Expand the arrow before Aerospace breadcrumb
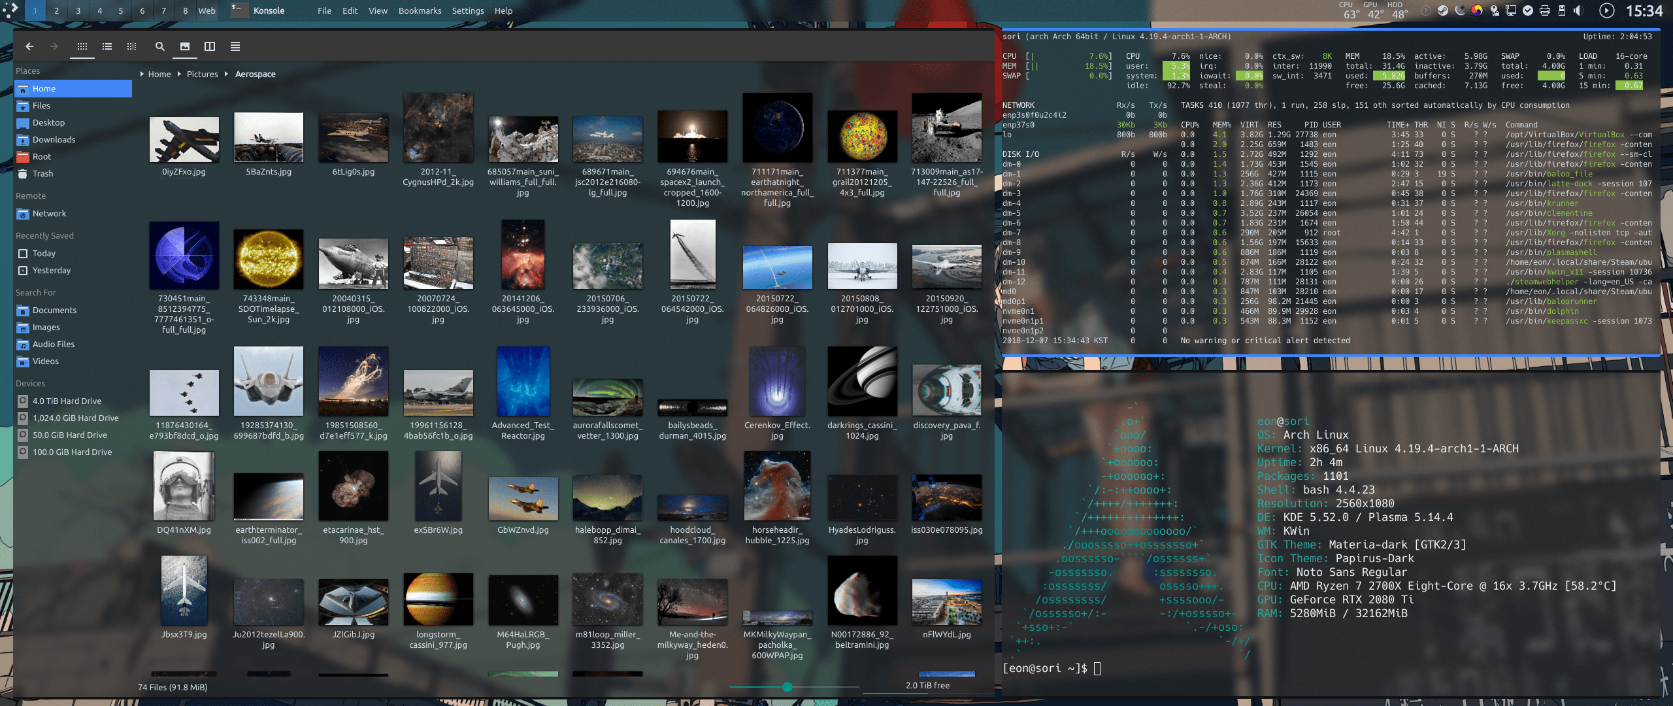 coord(227,75)
